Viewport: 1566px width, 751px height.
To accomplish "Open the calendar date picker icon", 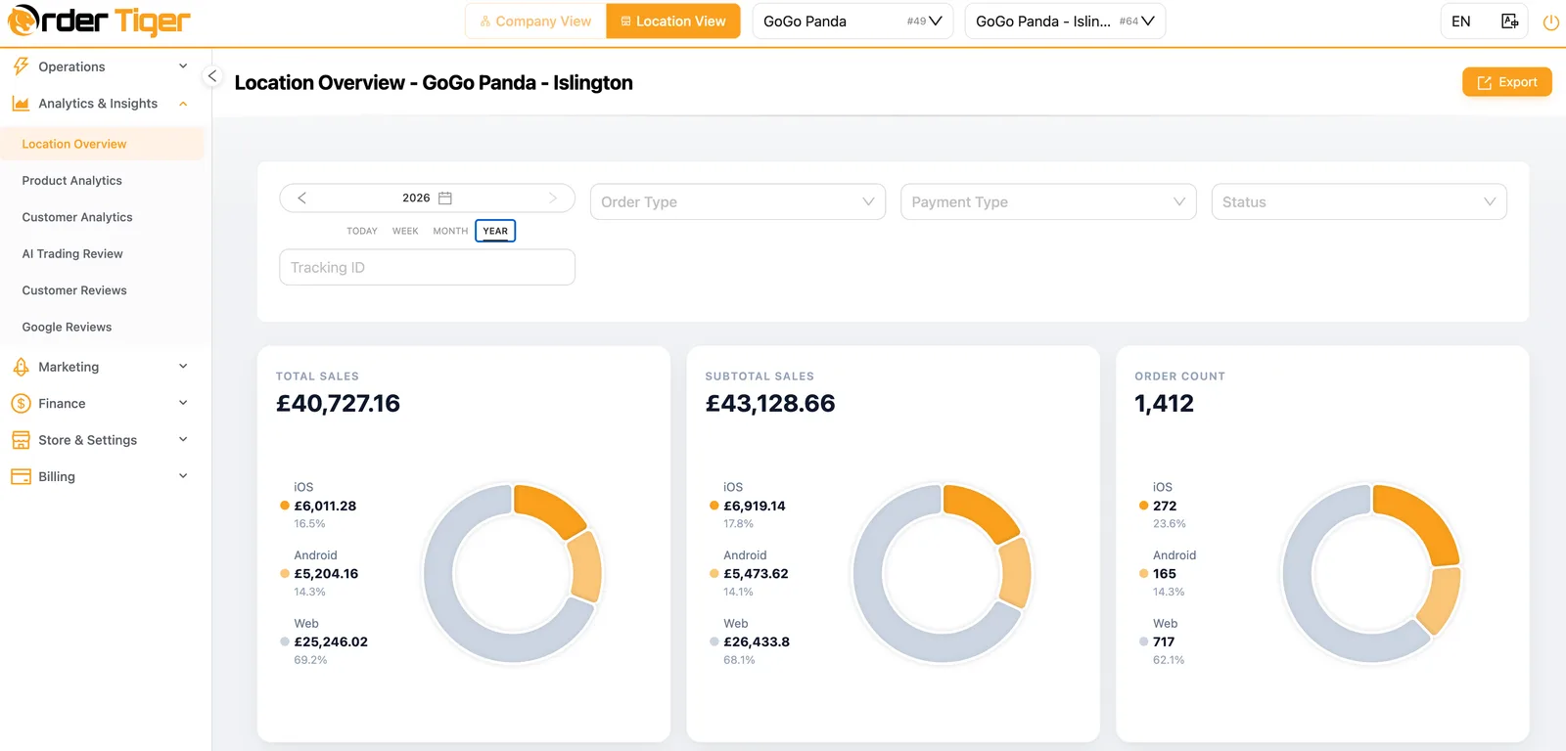I will pos(445,198).
